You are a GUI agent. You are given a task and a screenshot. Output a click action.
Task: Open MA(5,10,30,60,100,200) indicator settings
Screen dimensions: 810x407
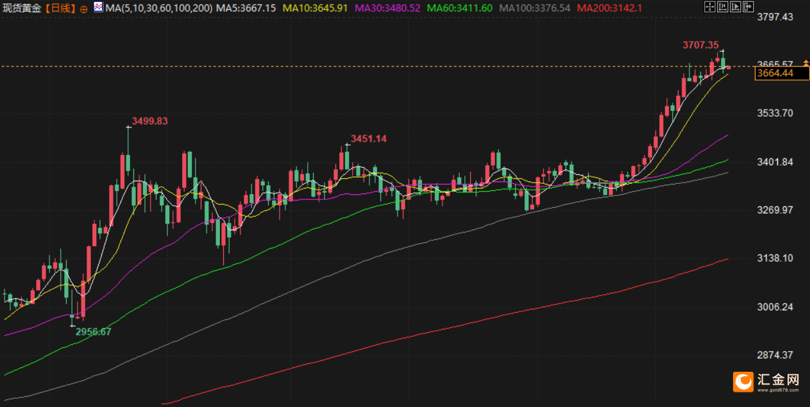[x=158, y=8]
